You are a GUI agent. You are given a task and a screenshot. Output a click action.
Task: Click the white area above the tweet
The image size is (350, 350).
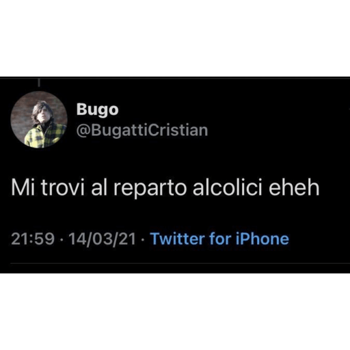coord(175,38)
